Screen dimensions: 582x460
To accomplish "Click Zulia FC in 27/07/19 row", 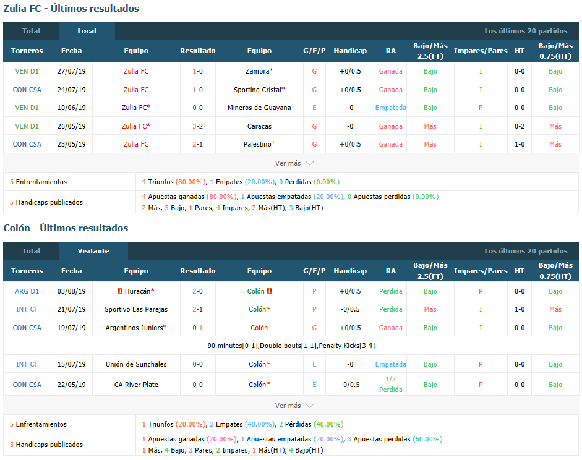I will (136, 71).
